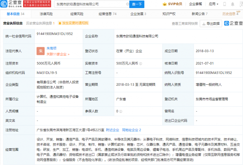Open legal representative 朱高领 link
243x165 pixels.
pos(51,48)
